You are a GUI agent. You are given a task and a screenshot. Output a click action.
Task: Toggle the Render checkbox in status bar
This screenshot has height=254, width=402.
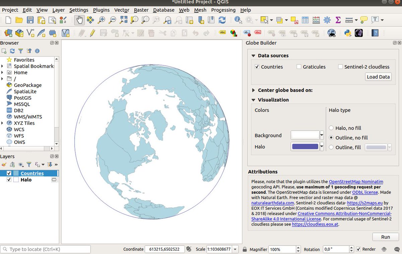tap(358, 249)
